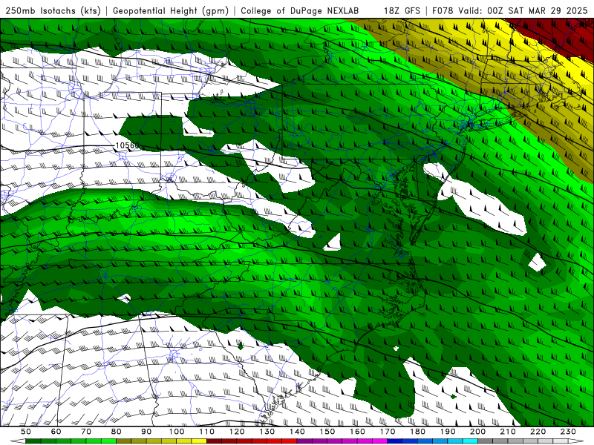This screenshot has height=445, width=594.
Task: Click the 70 value on the color scale
Action: (x=86, y=432)
